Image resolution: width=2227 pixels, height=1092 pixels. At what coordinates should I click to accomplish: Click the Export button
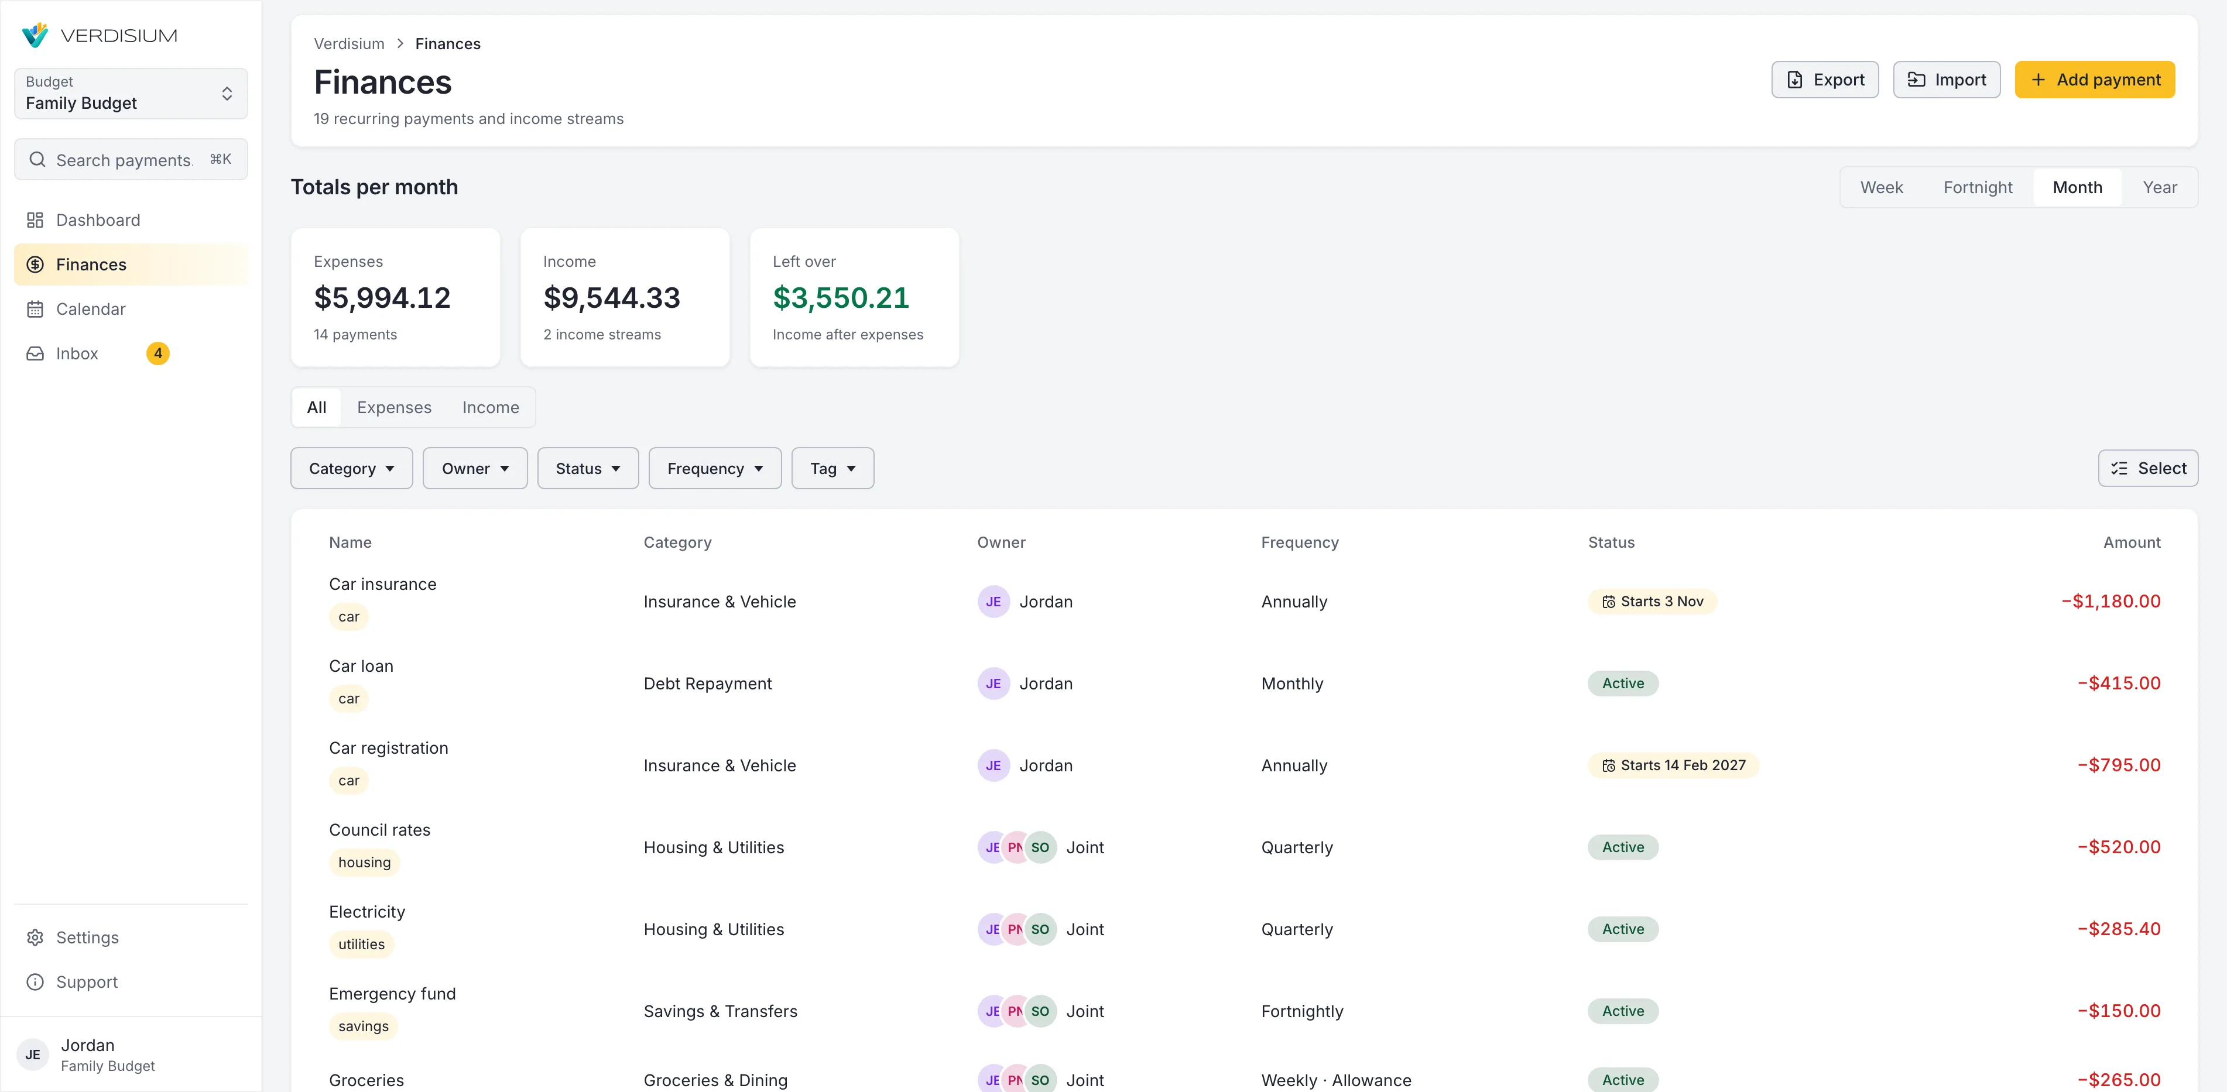pyautogui.click(x=1825, y=80)
